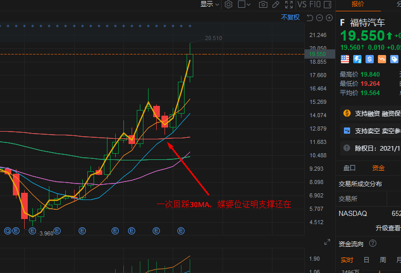The width and height of the screenshot is (401, 273).
Task: Click the 最高价 19.840 value
Action: click(x=370, y=75)
